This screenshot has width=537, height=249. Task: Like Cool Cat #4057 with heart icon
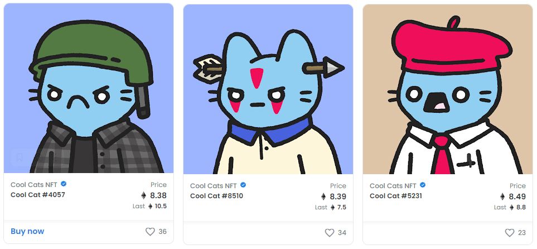point(150,232)
